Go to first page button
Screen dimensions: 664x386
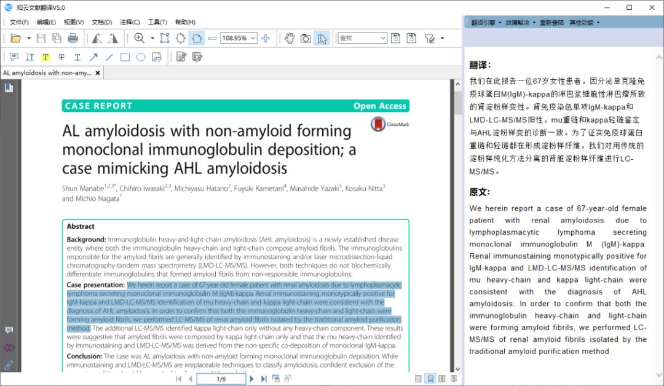tap(179, 379)
